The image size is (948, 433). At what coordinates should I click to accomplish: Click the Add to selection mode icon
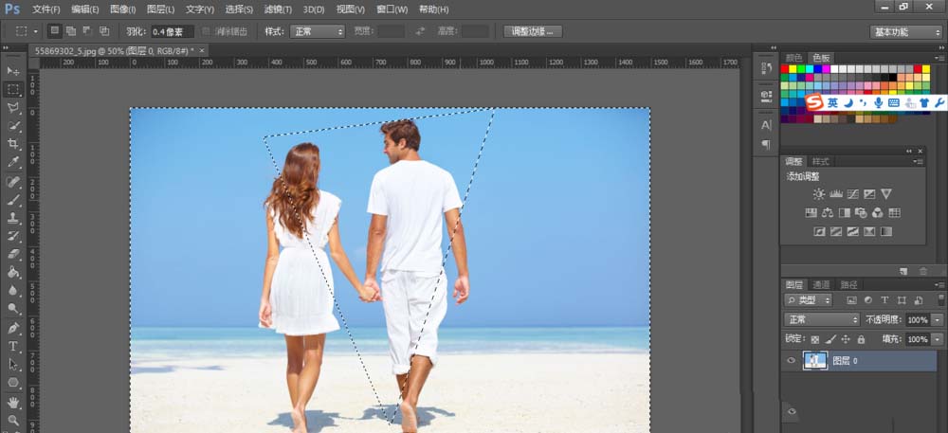(71, 31)
